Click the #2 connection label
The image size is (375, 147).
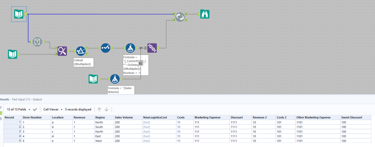(141, 63)
